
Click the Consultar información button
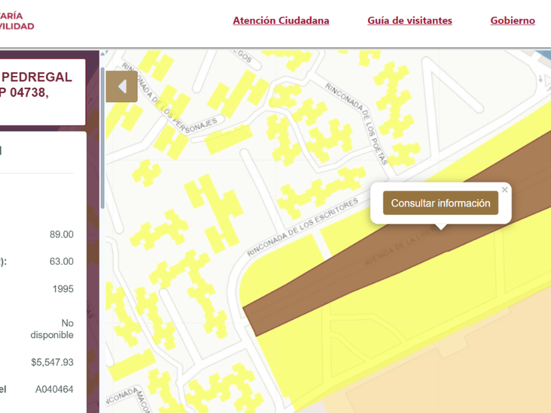[x=440, y=203]
